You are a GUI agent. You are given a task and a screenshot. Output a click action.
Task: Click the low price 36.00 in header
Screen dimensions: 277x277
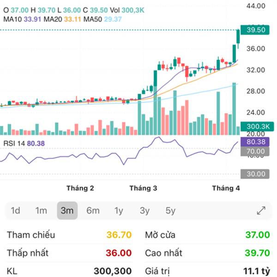pos(72,10)
